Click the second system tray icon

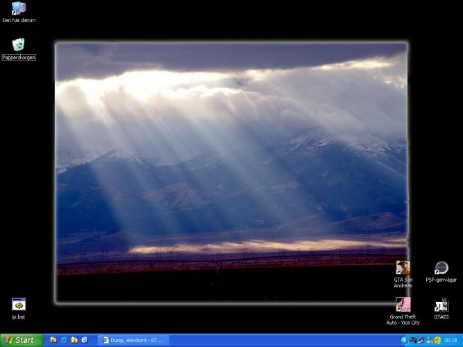point(421,340)
